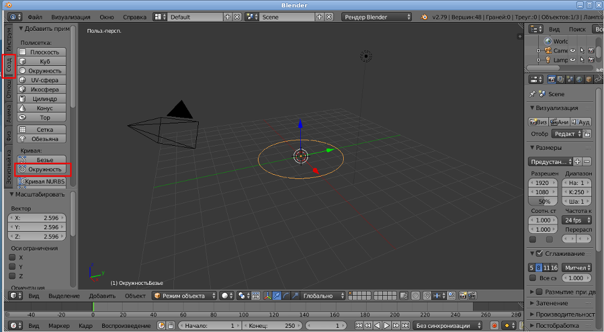Image resolution: width=604 pixels, height=332 pixels.
Task: Add a Безье curve
Action: 42,160
